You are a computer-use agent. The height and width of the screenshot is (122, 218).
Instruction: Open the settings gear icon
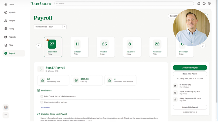tap(209, 3)
